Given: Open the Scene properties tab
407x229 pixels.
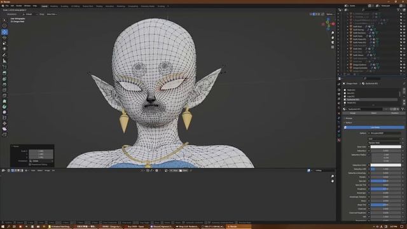Looking at the screenshot, I should coord(339,103).
